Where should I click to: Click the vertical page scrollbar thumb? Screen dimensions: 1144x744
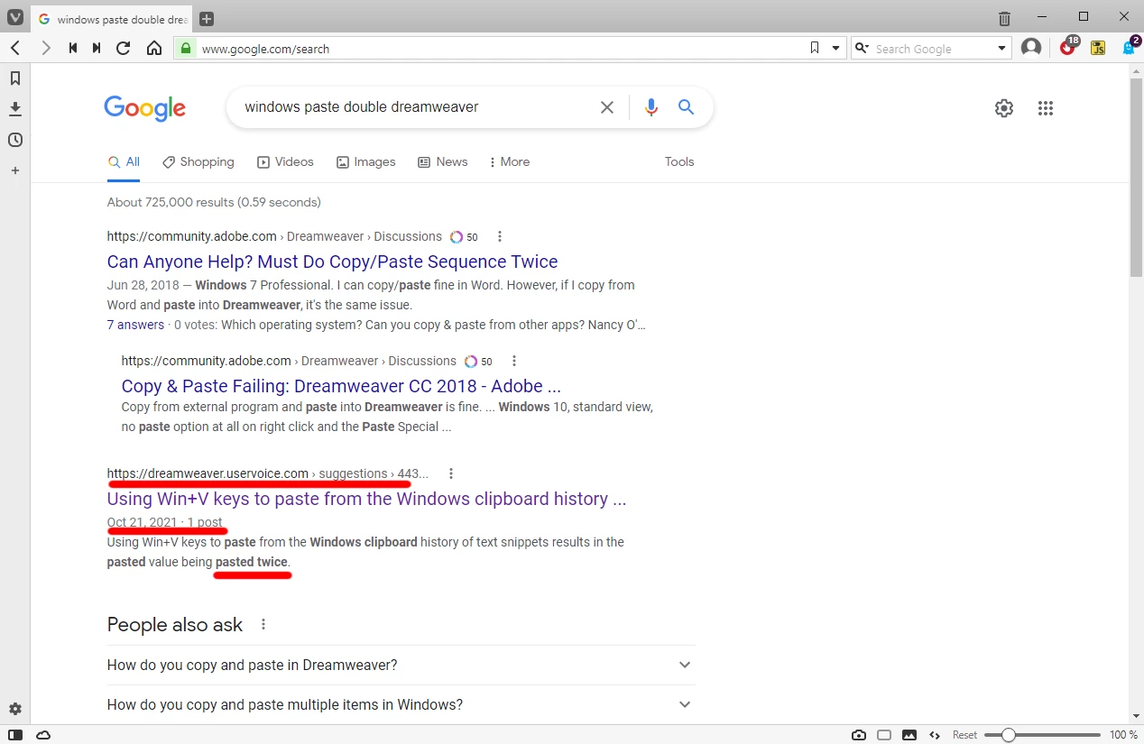click(x=1136, y=179)
